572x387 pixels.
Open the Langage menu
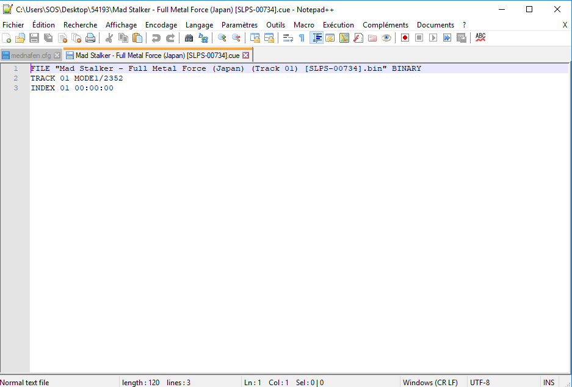(199, 25)
